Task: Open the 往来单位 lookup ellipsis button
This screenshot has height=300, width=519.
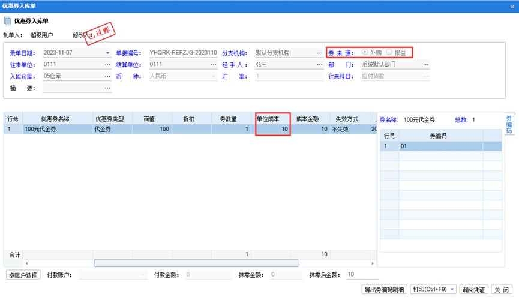Action: point(107,65)
